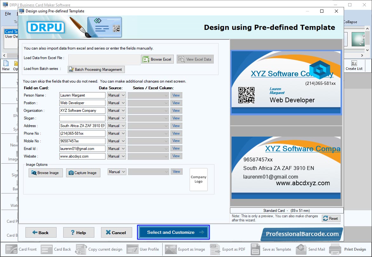
Task: Click the Website input field
Action: tap(82, 156)
